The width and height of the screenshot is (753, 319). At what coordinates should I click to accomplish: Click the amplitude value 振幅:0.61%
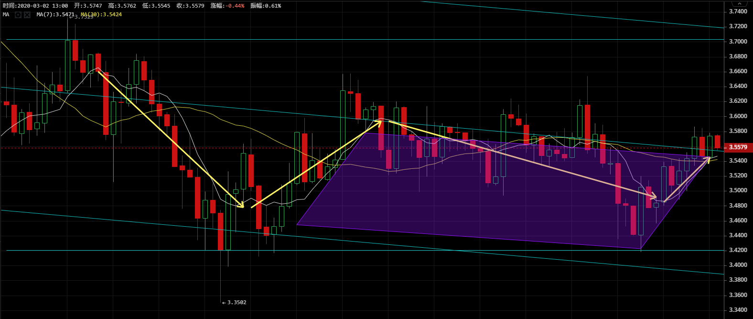click(x=266, y=6)
